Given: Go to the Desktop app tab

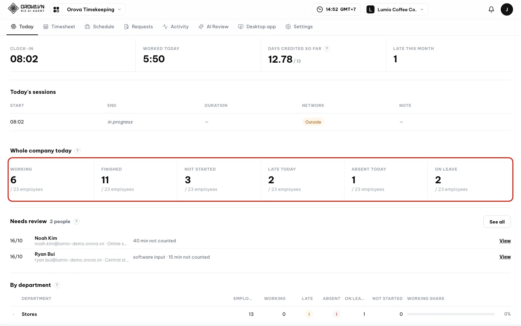Looking at the screenshot, I should tap(257, 27).
